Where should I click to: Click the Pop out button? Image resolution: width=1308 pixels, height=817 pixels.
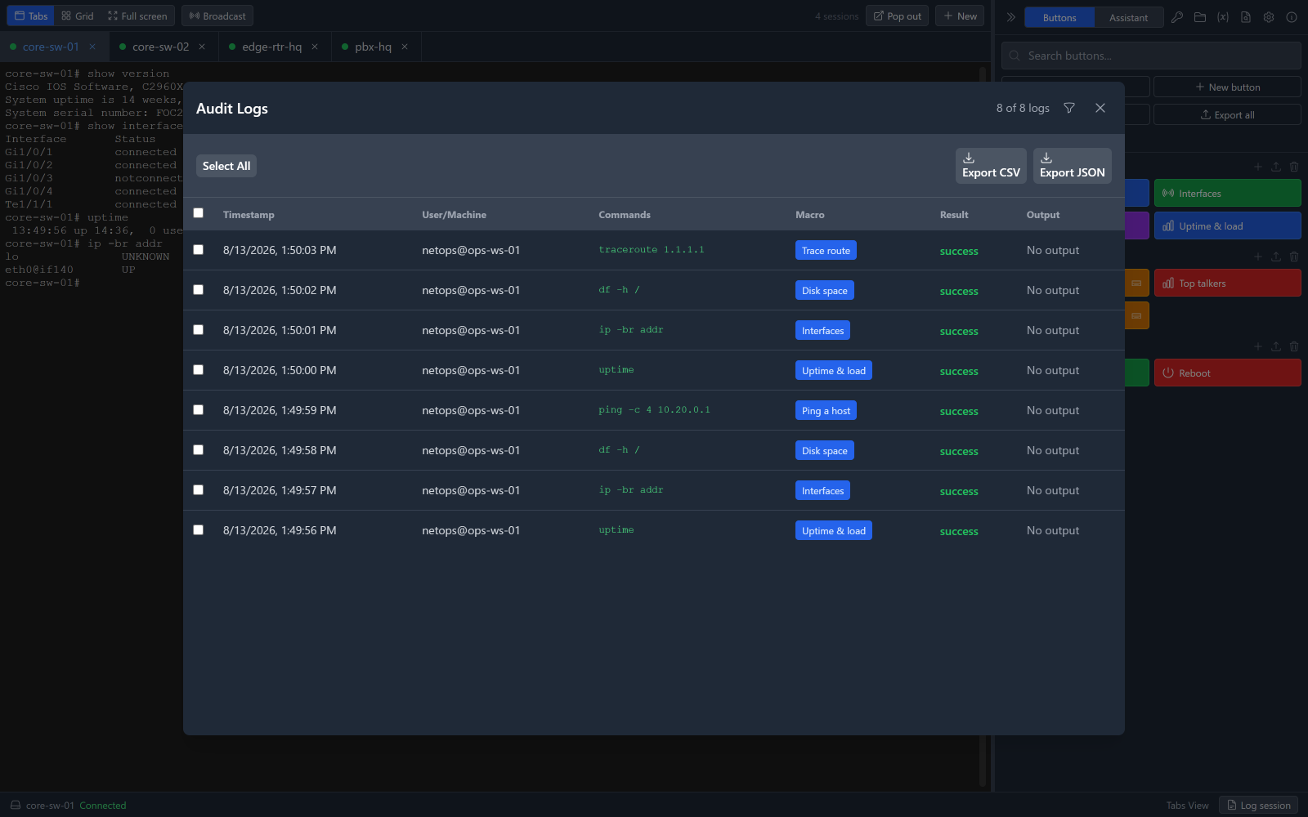click(898, 16)
